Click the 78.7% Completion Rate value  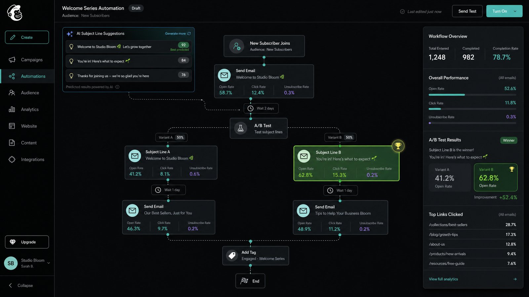(502, 57)
